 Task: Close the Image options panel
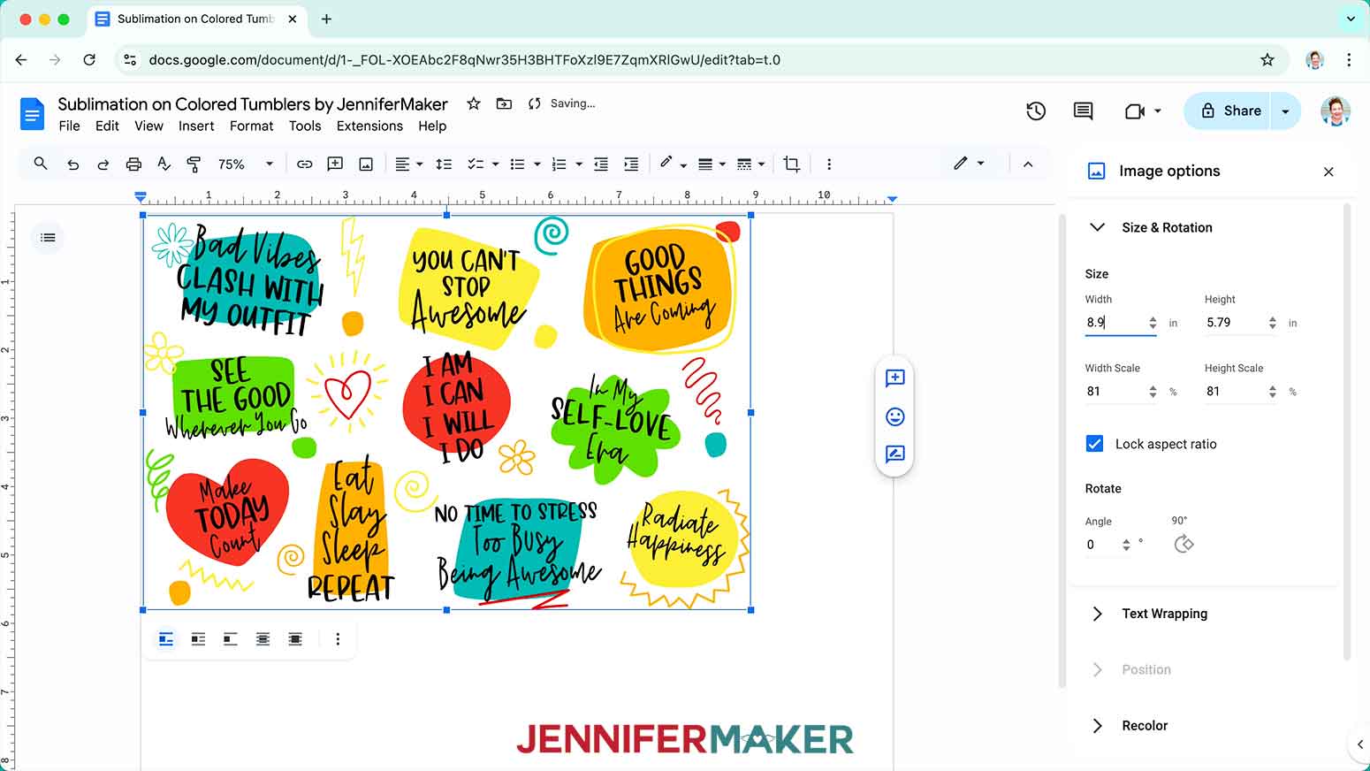tap(1328, 172)
